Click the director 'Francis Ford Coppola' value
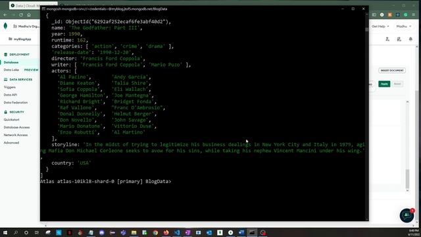The height and width of the screenshot is (237, 421). tap(111, 59)
